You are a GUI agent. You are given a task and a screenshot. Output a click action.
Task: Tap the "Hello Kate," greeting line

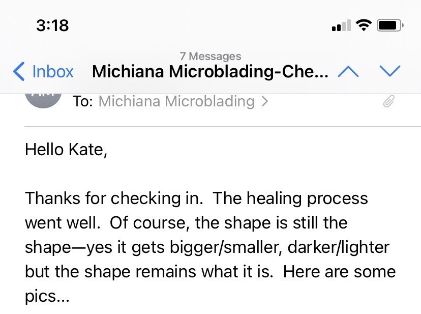[x=66, y=150]
